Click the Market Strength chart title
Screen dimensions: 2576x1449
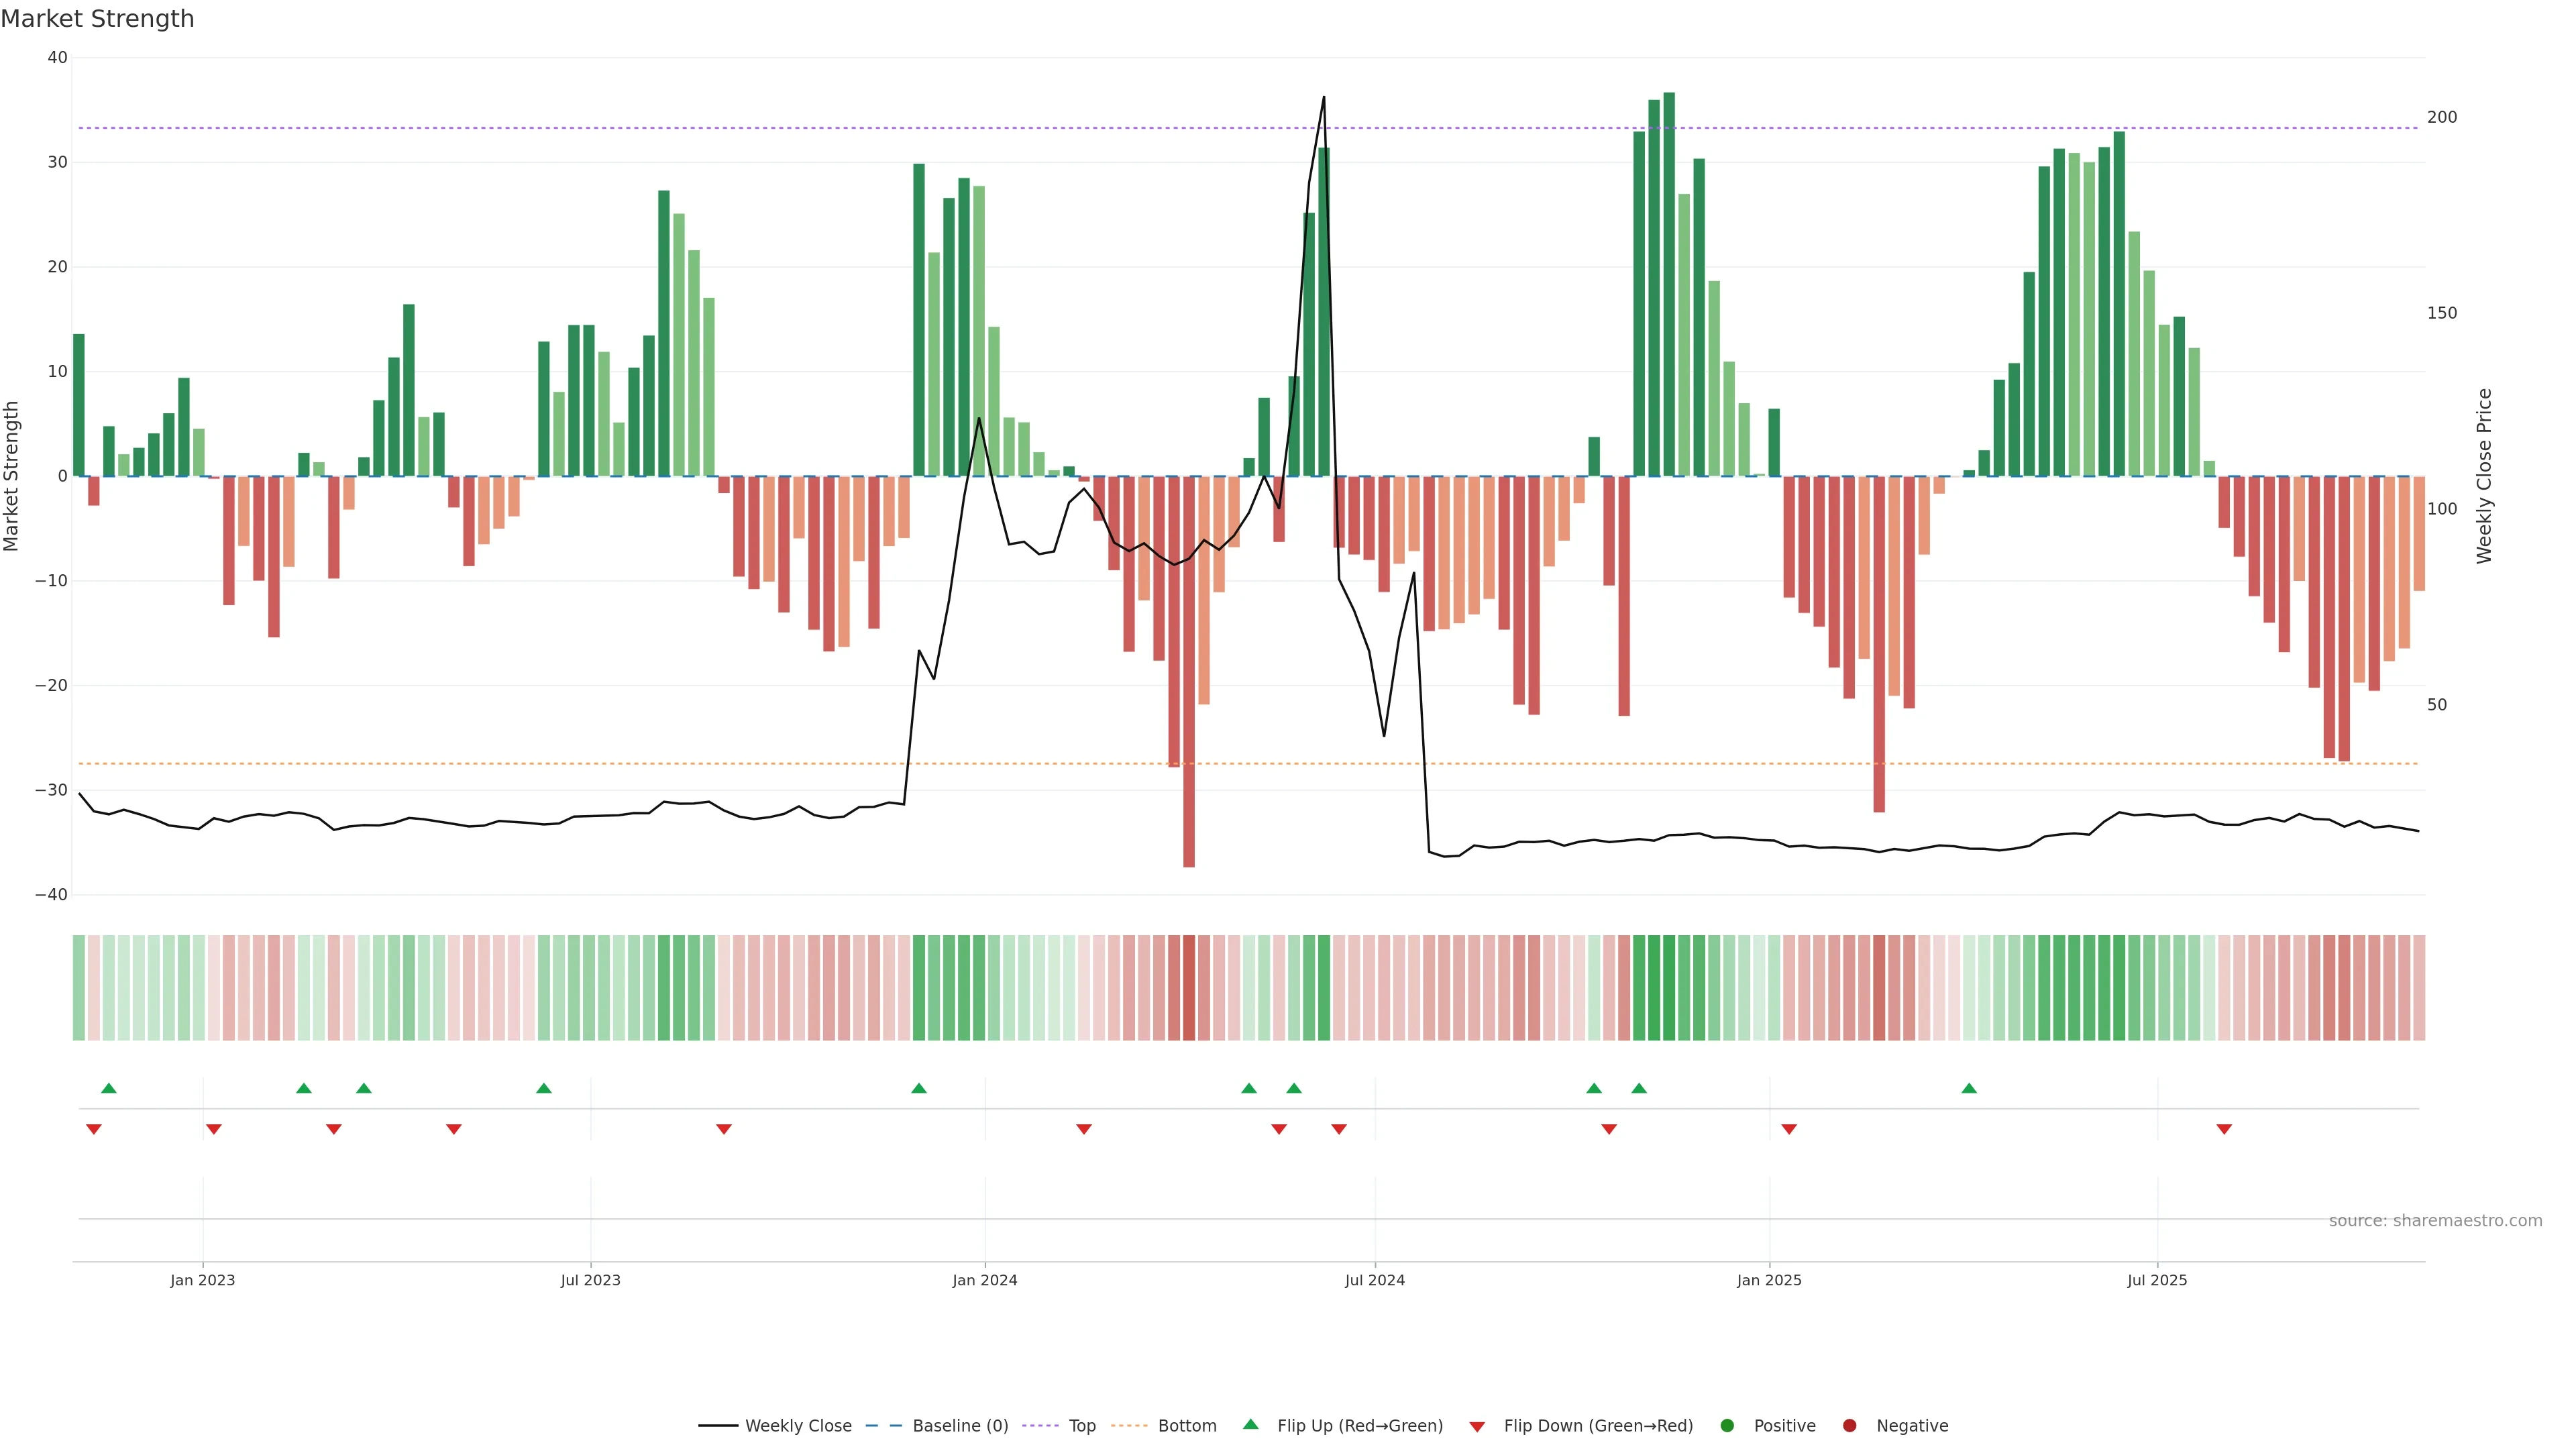coord(97,19)
